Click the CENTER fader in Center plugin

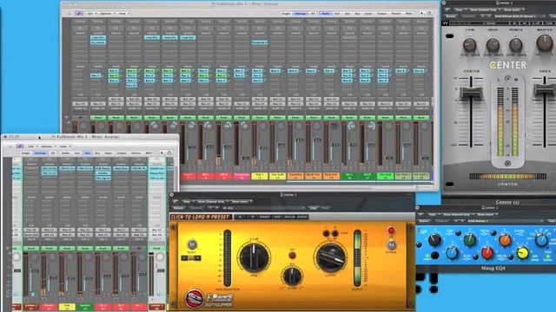[x=471, y=93]
